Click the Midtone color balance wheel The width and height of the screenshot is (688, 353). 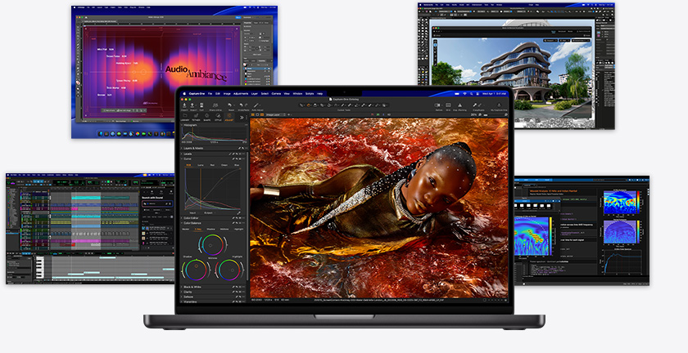click(x=212, y=245)
